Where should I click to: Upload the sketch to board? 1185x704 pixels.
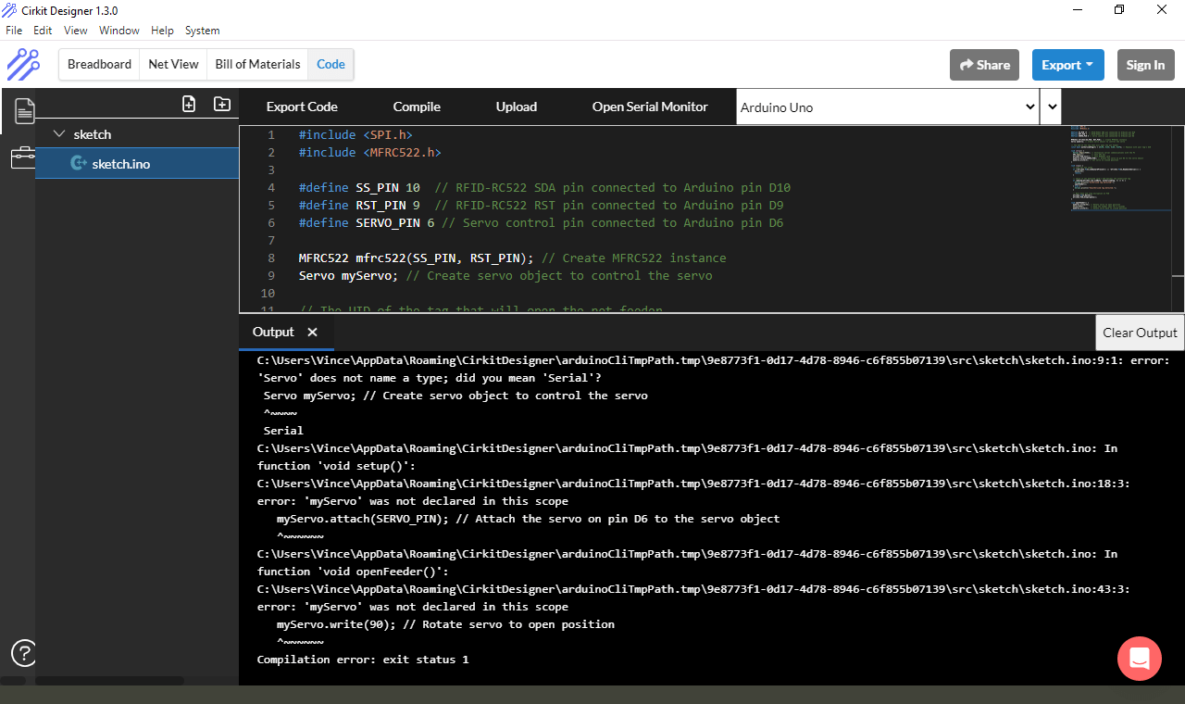pos(517,107)
